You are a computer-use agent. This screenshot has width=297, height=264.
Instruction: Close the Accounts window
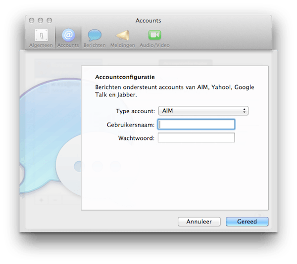point(32,20)
